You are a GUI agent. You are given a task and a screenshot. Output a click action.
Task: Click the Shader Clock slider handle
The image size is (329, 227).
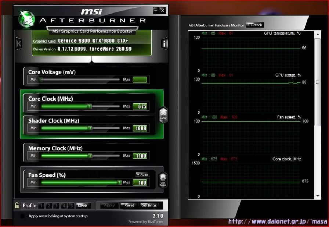tap(90, 128)
